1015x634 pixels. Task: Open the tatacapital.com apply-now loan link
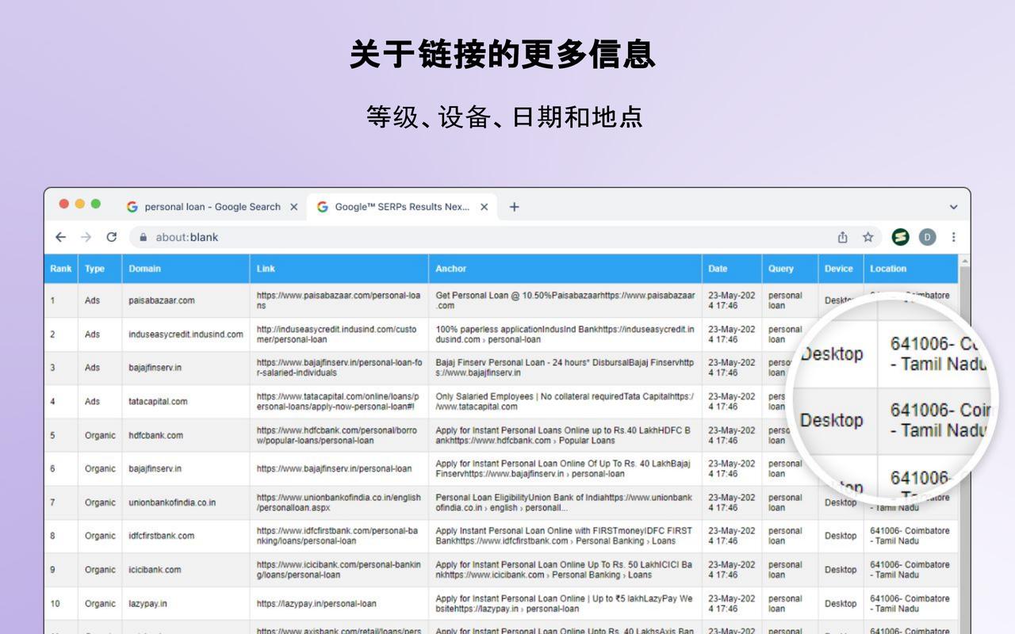(x=336, y=401)
